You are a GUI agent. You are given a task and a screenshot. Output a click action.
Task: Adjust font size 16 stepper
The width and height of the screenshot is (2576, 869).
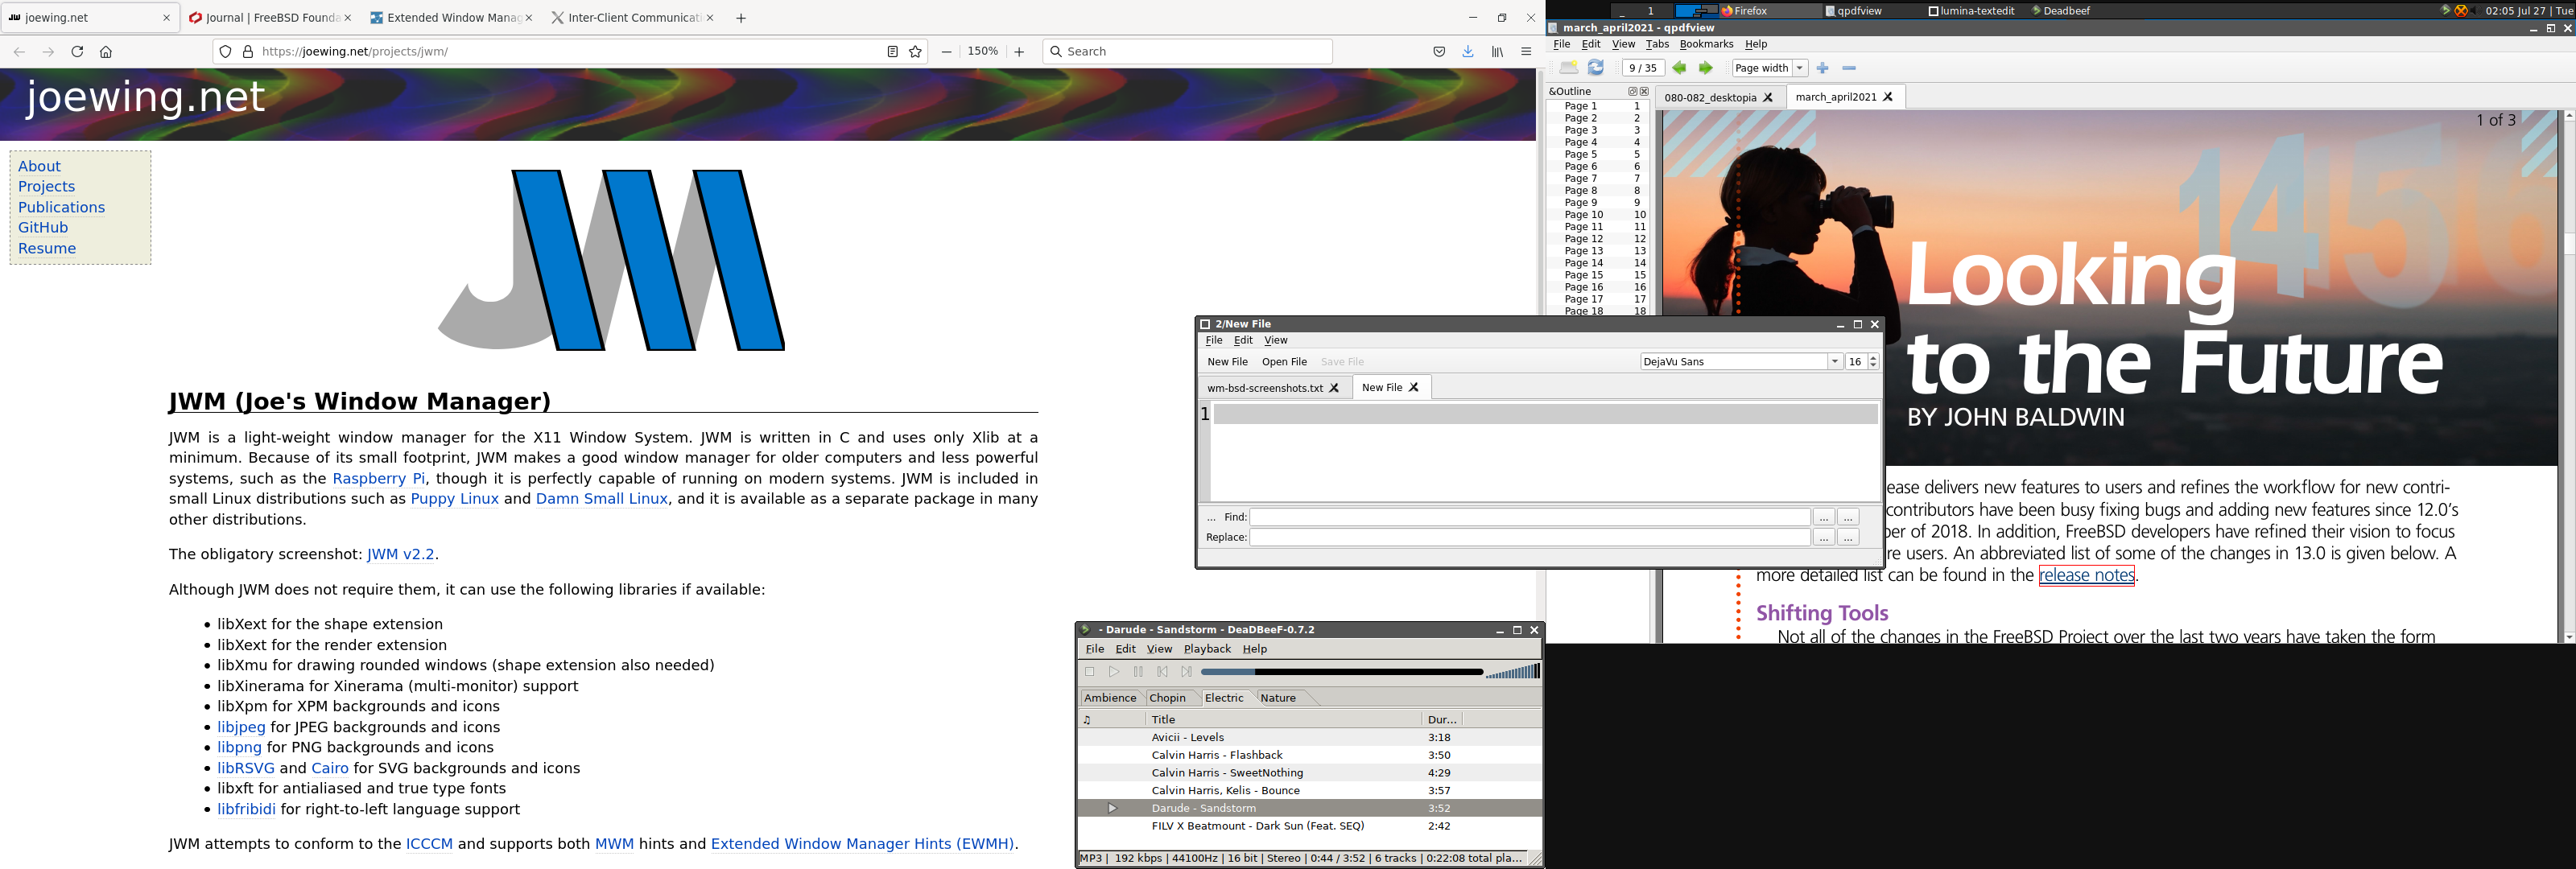point(1873,362)
